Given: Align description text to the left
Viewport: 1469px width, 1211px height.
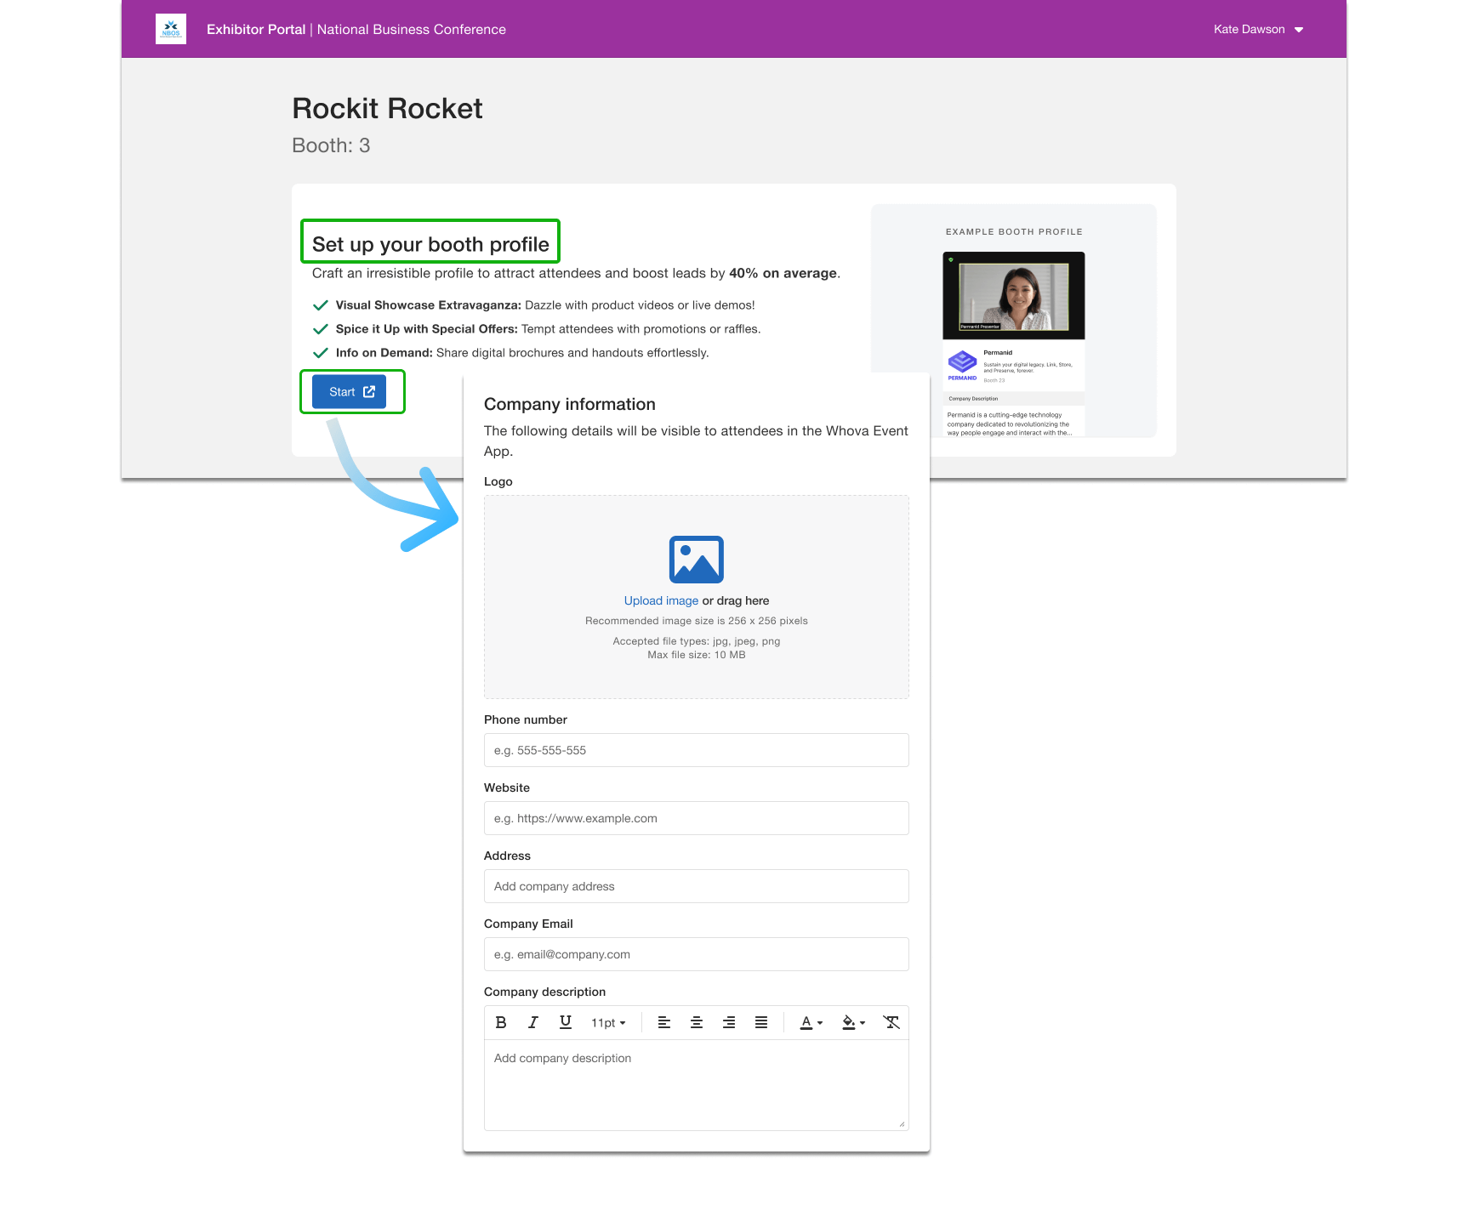Looking at the screenshot, I should pyautogui.click(x=664, y=1023).
